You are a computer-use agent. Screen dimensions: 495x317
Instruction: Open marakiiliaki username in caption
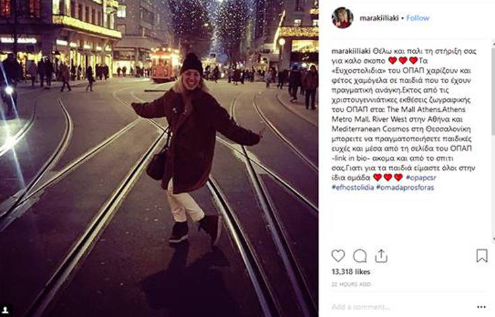351,51
